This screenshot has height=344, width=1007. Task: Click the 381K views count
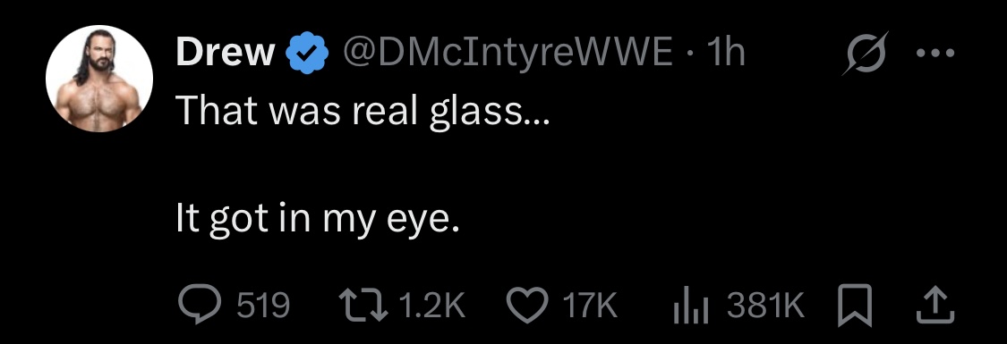(765, 306)
